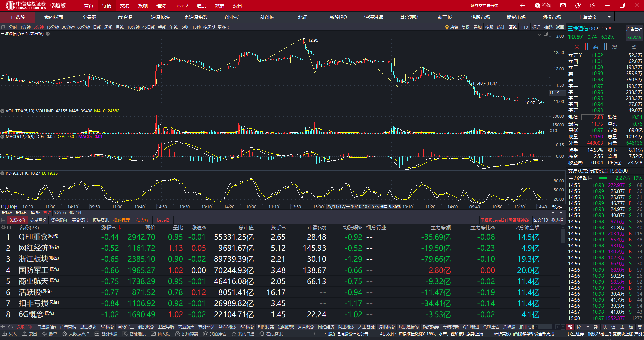This screenshot has height=340, width=644.
Task: Open 决策 lightbulb decision tool
Action: coord(452,27)
